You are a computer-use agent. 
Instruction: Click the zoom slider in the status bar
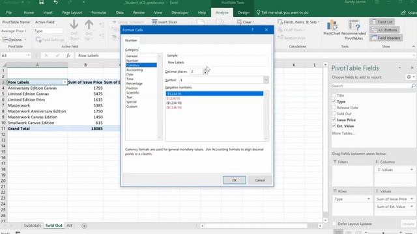[x=383, y=233]
